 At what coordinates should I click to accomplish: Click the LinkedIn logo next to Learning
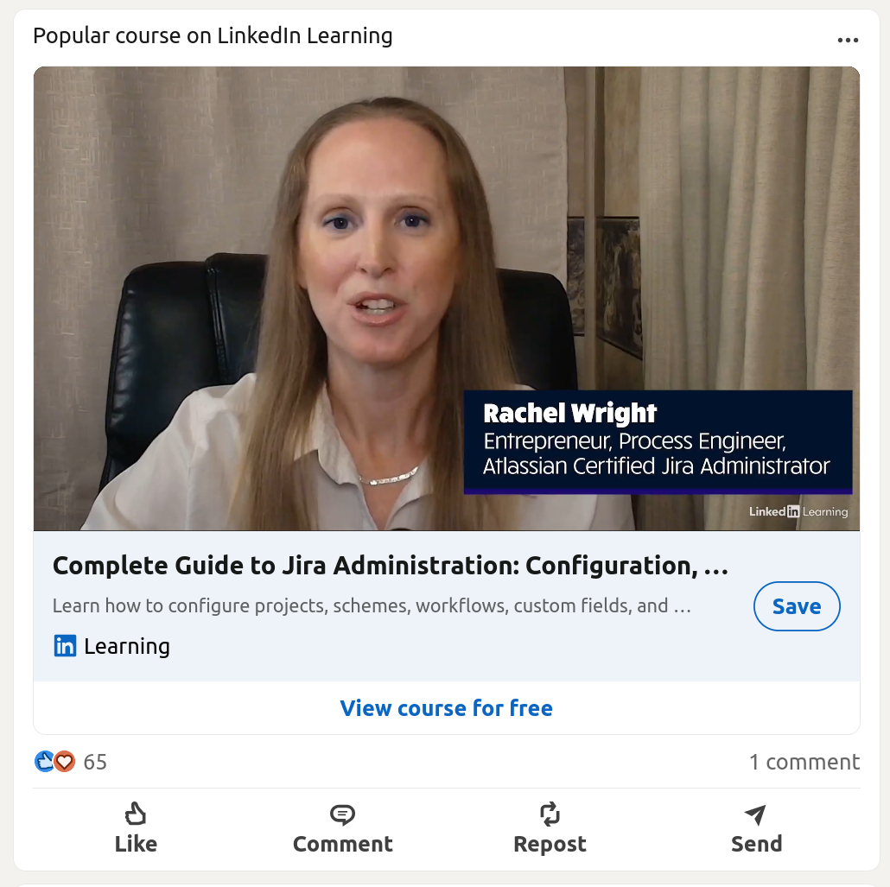click(65, 646)
